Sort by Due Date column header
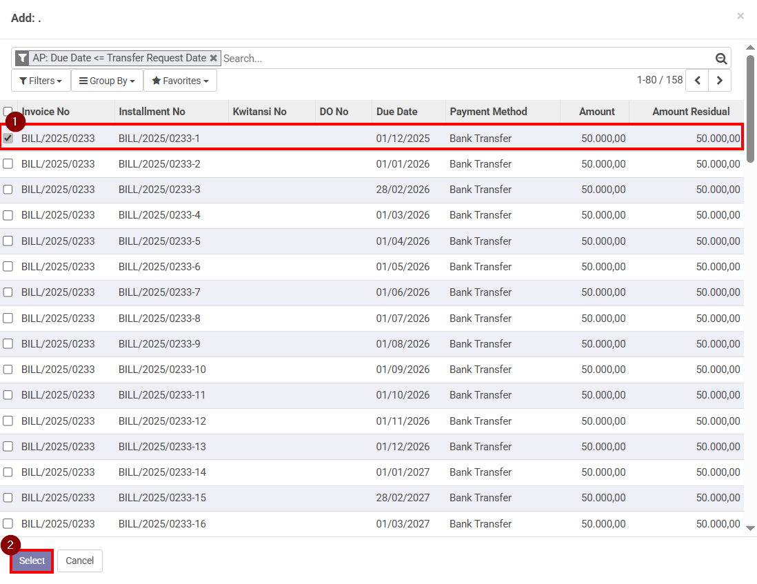 coord(396,112)
